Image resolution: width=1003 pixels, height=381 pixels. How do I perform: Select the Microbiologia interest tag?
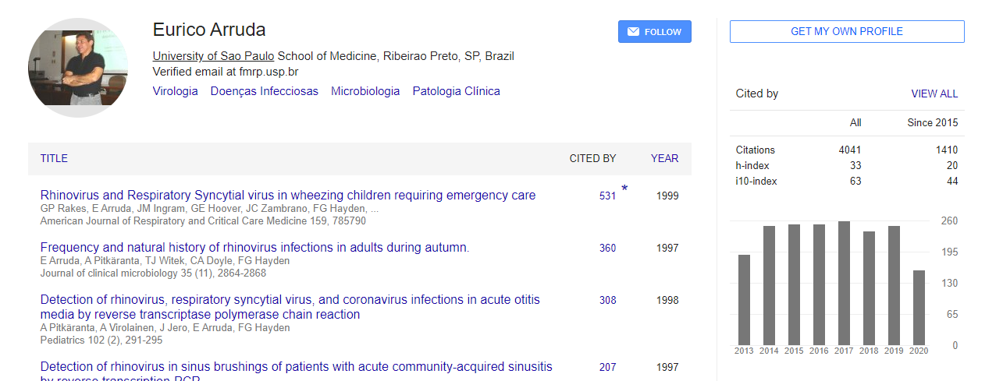[x=365, y=91]
